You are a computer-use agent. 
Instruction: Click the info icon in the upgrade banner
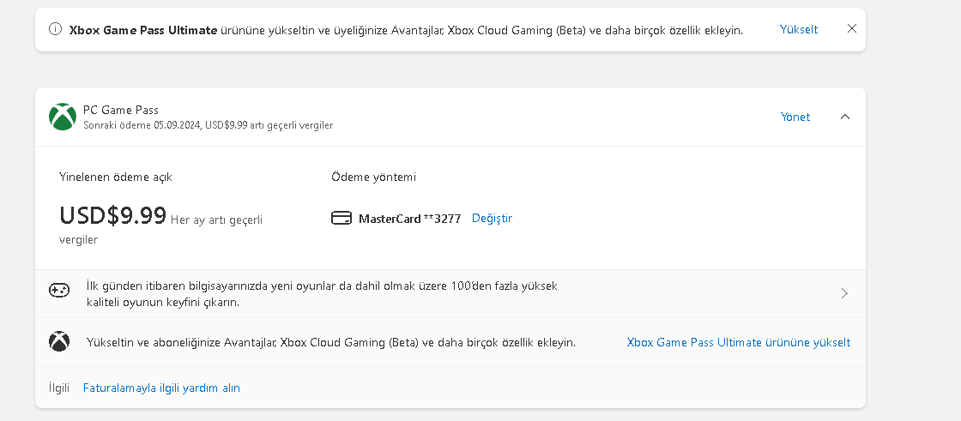[x=56, y=29]
